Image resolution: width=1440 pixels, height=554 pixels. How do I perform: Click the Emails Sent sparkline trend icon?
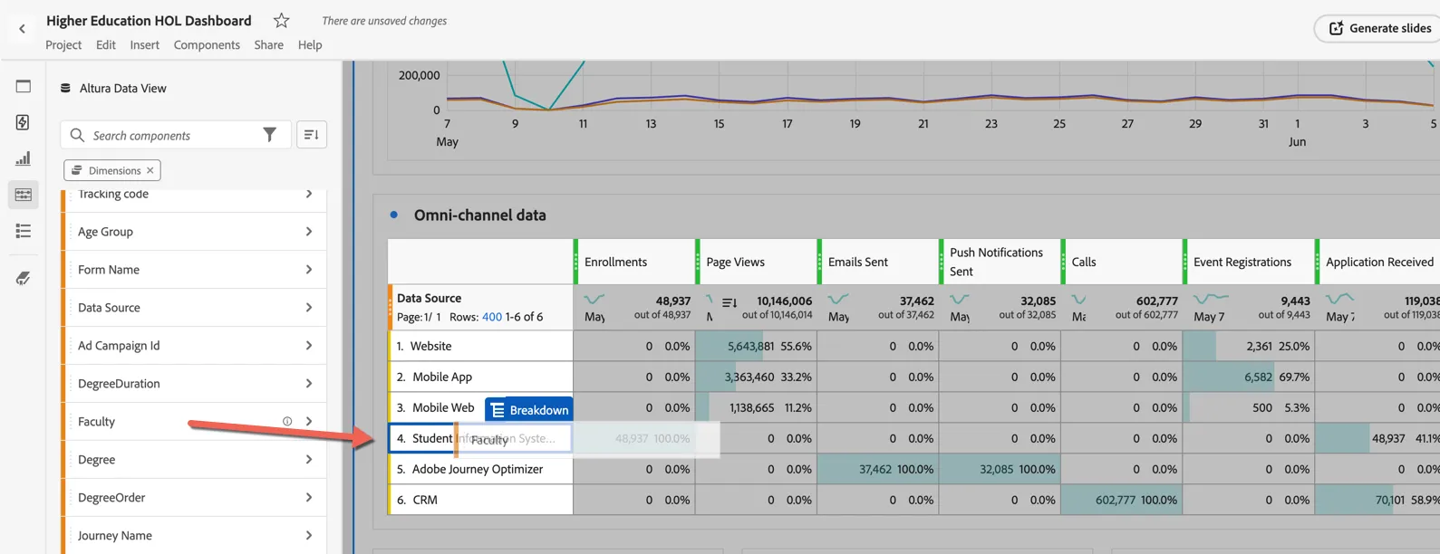pos(839,299)
